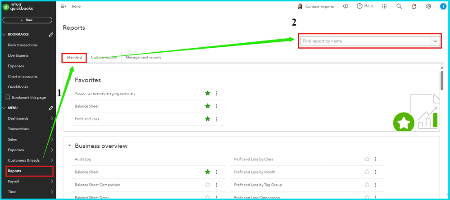
Task: Open more options for Balance Sheet Comparison
Action: pyautogui.click(x=216, y=185)
